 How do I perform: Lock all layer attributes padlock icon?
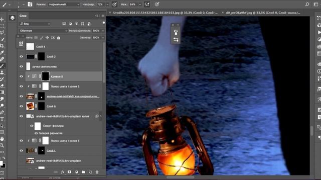click(59, 38)
